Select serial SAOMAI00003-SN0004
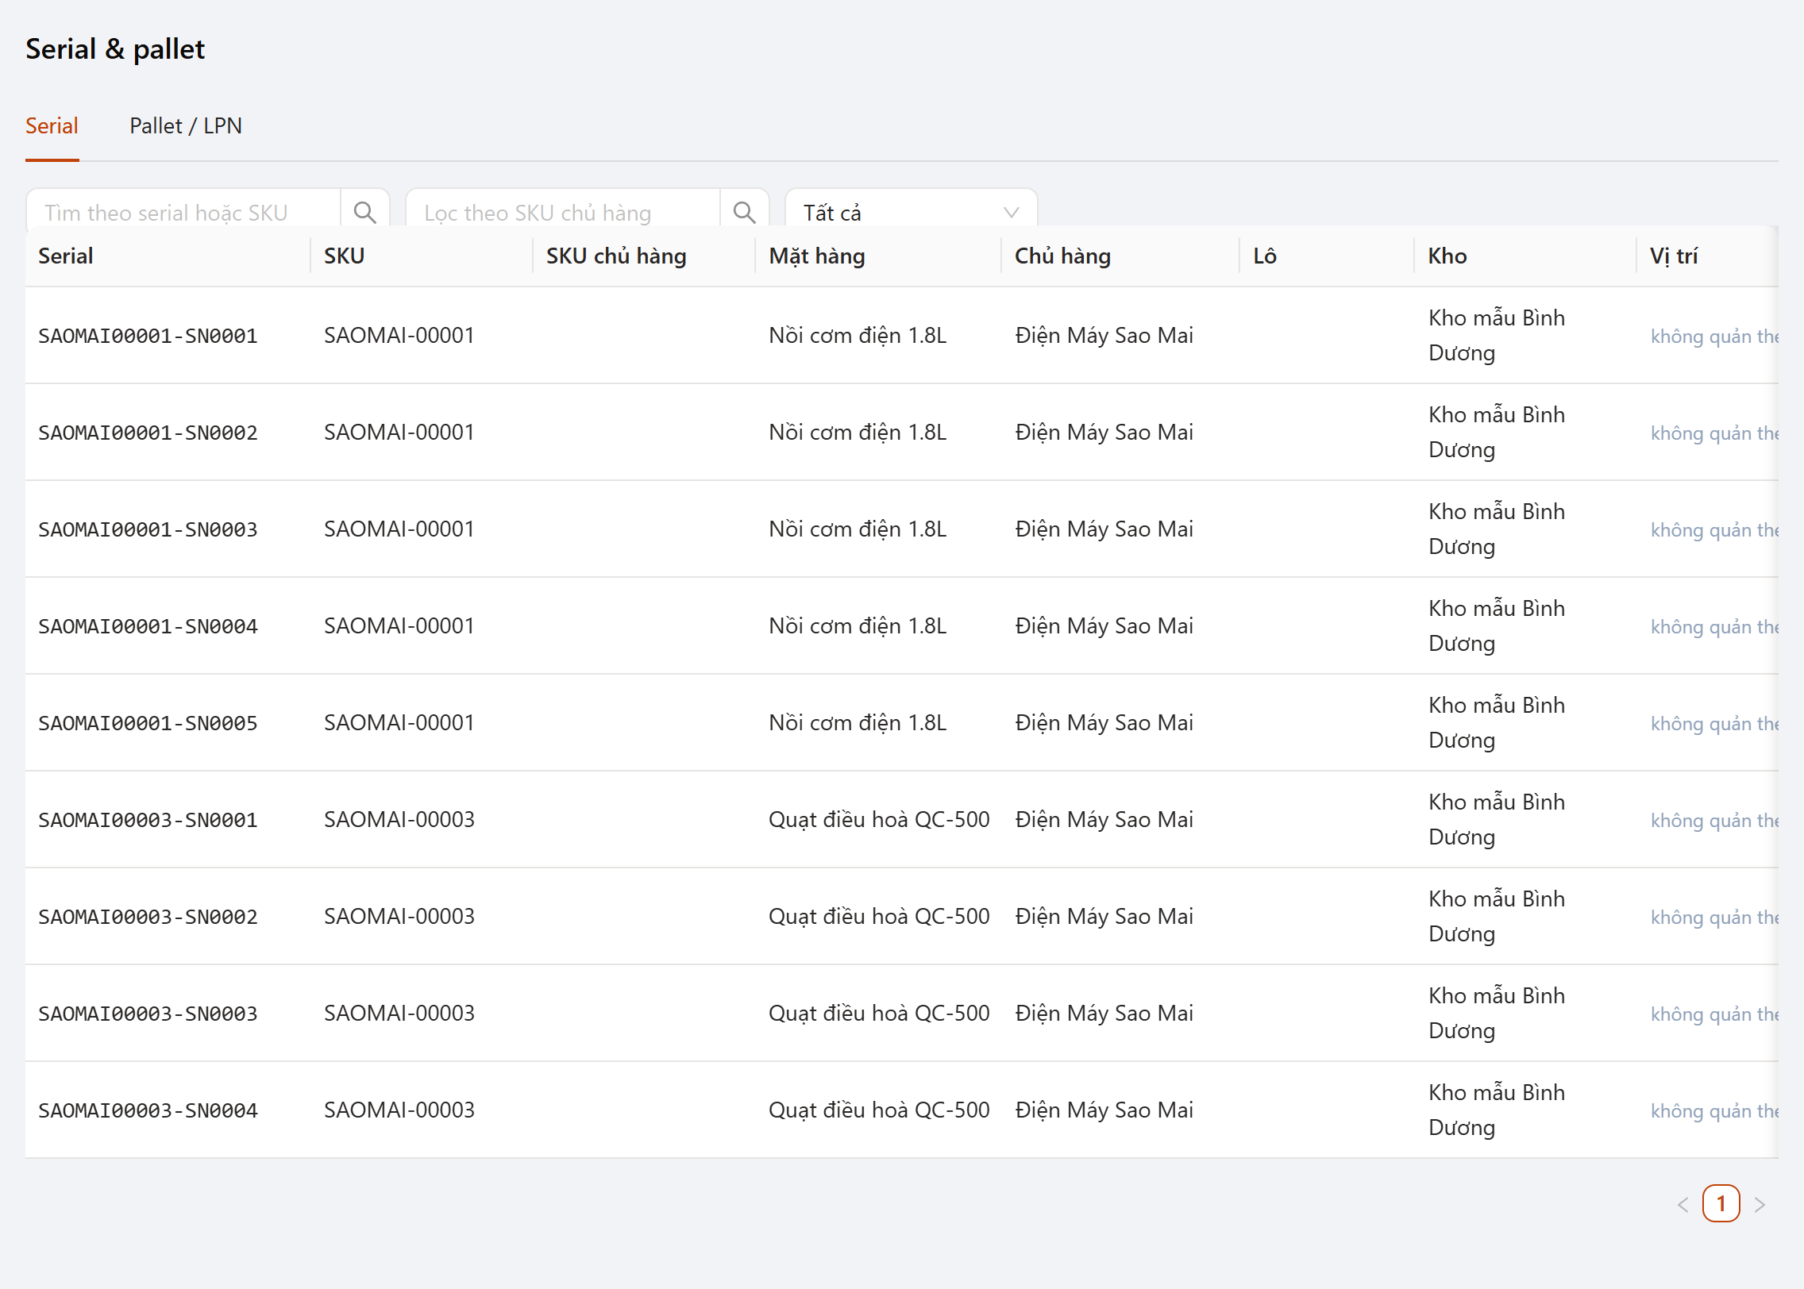 click(x=148, y=1110)
